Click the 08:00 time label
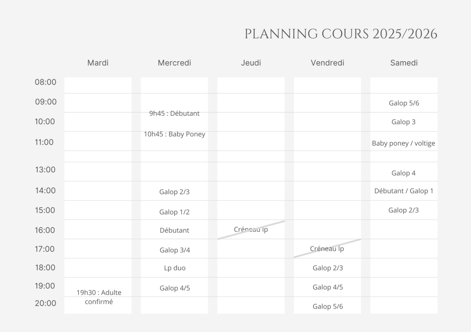Viewport: 471px width, 332px height. (46, 82)
